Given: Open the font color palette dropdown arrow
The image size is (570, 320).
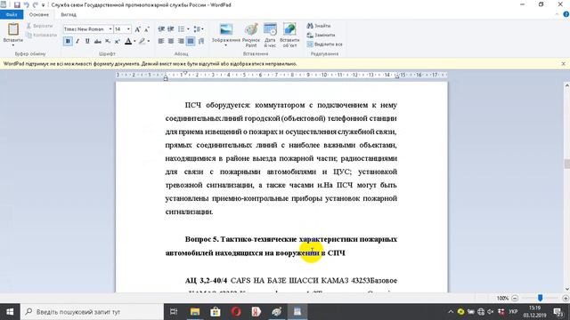Looking at the screenshot, I should pyautogui.click(x=134, y=42).
